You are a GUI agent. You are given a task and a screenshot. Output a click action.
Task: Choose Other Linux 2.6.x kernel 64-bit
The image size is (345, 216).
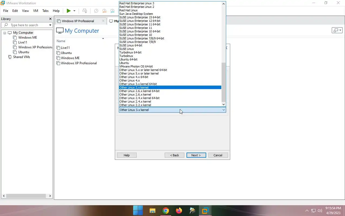[x=170, y=91]
